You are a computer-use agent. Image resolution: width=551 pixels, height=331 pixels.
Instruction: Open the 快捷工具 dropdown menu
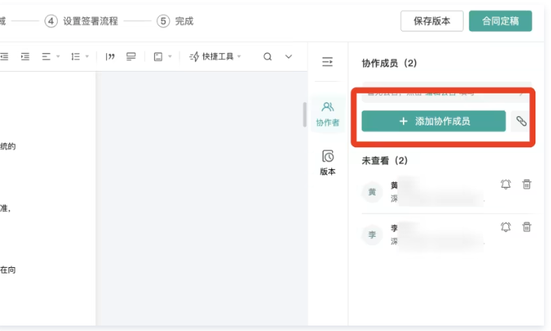pos(215,57)
